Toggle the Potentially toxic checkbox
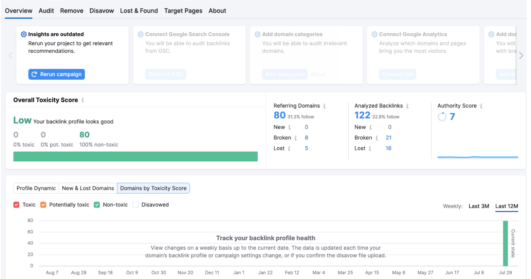The height and width of the screenshot is (279, 531). pos(43,205)
